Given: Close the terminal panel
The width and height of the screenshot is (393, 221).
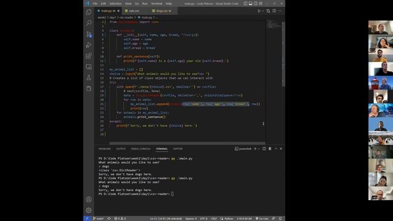Looking at the screenshot, I should click(281, 149).
